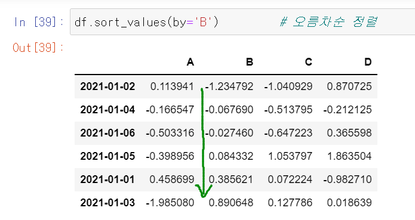Screen dimensions: 415x220
Task: Select the In [39] prompt label
Action: click(39, 22)
